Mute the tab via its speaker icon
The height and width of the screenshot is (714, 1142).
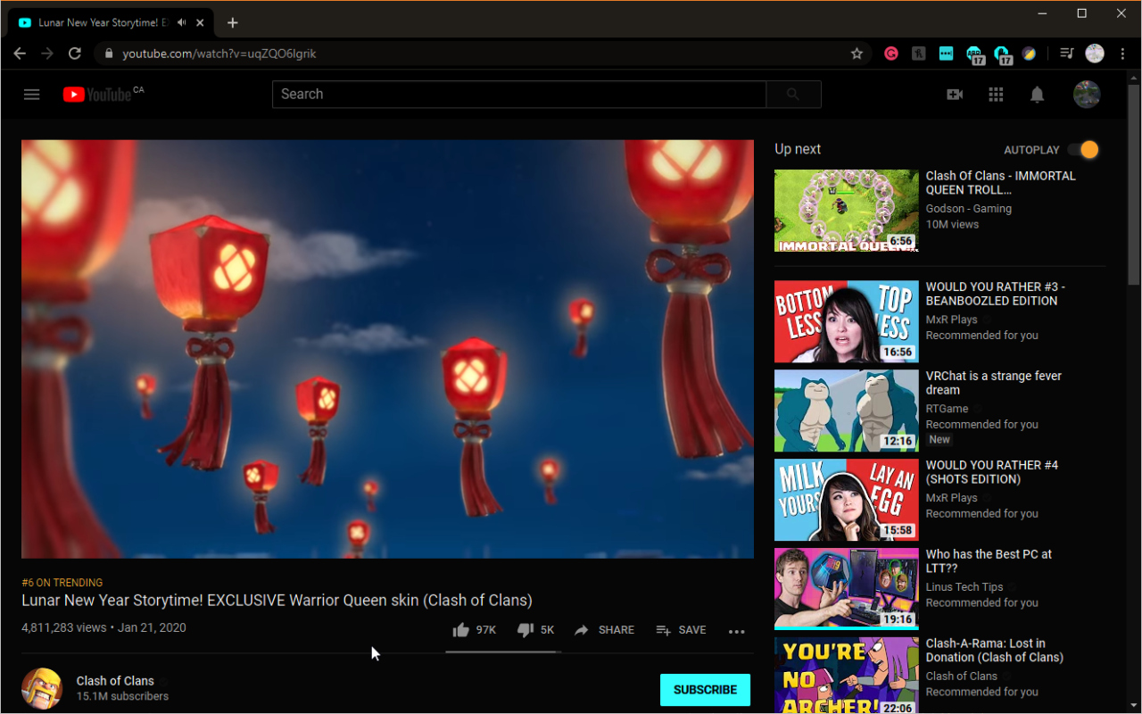(x=182, y=22)
